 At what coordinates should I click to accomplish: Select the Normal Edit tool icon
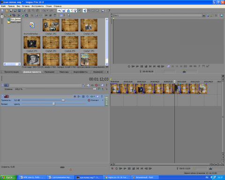85,10
